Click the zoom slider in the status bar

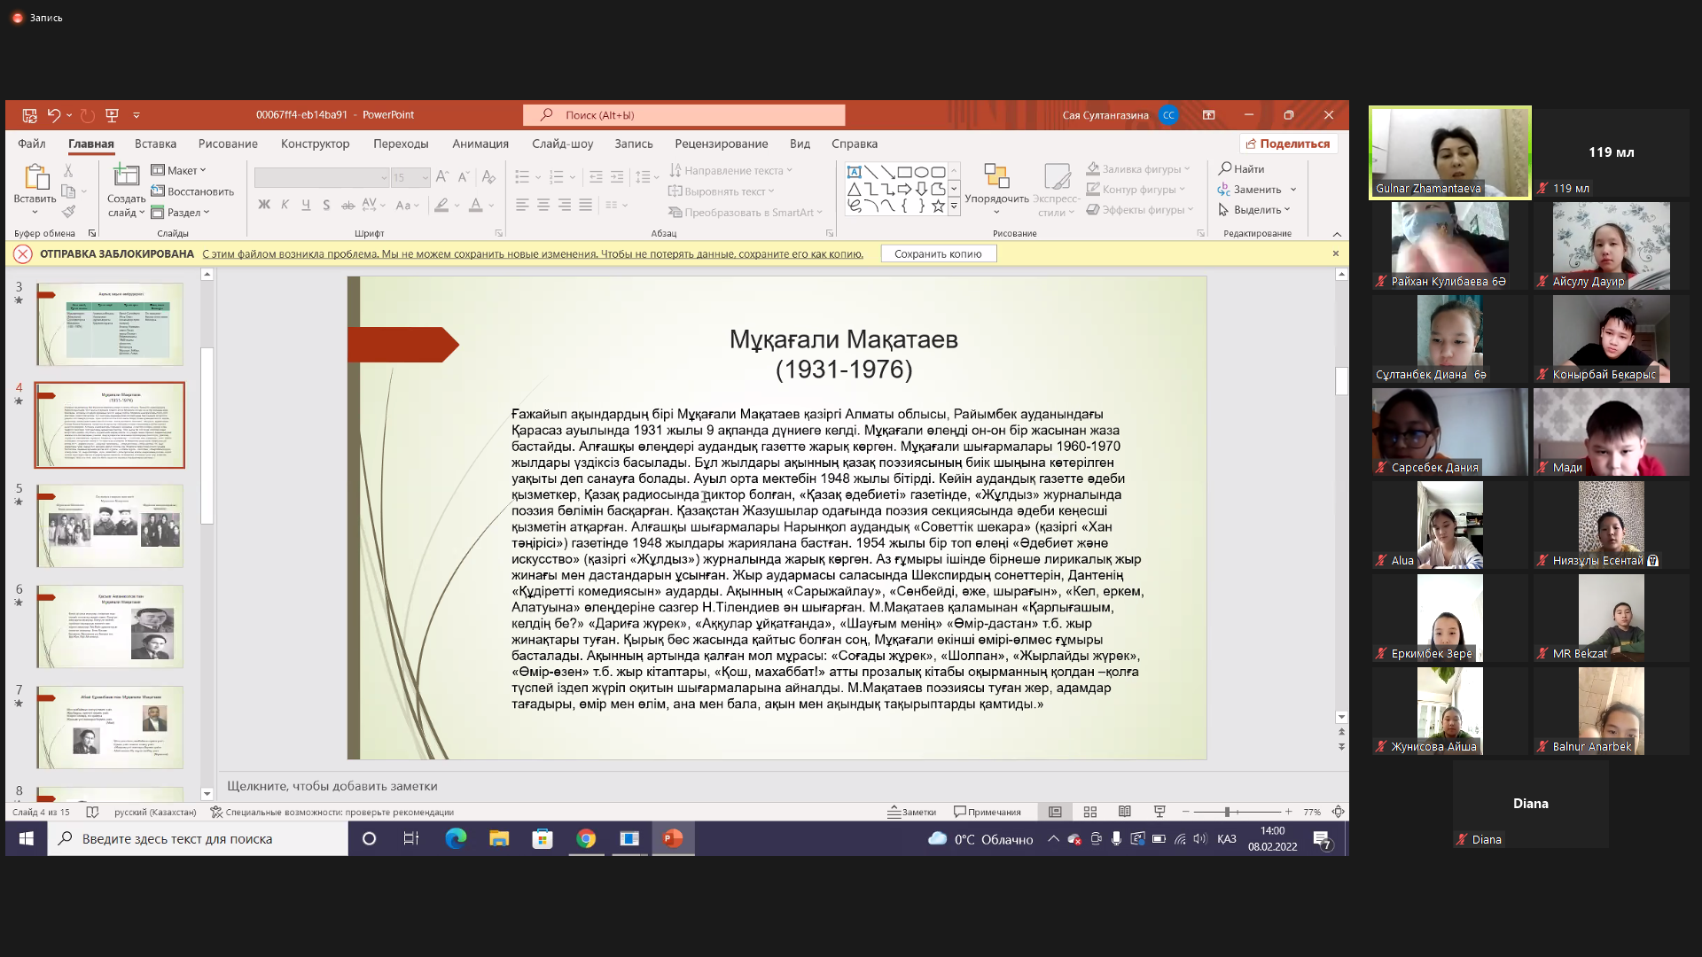(1228, 812)
